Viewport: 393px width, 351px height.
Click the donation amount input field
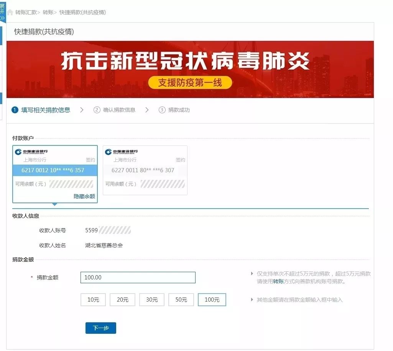click(x=138, y=277)
